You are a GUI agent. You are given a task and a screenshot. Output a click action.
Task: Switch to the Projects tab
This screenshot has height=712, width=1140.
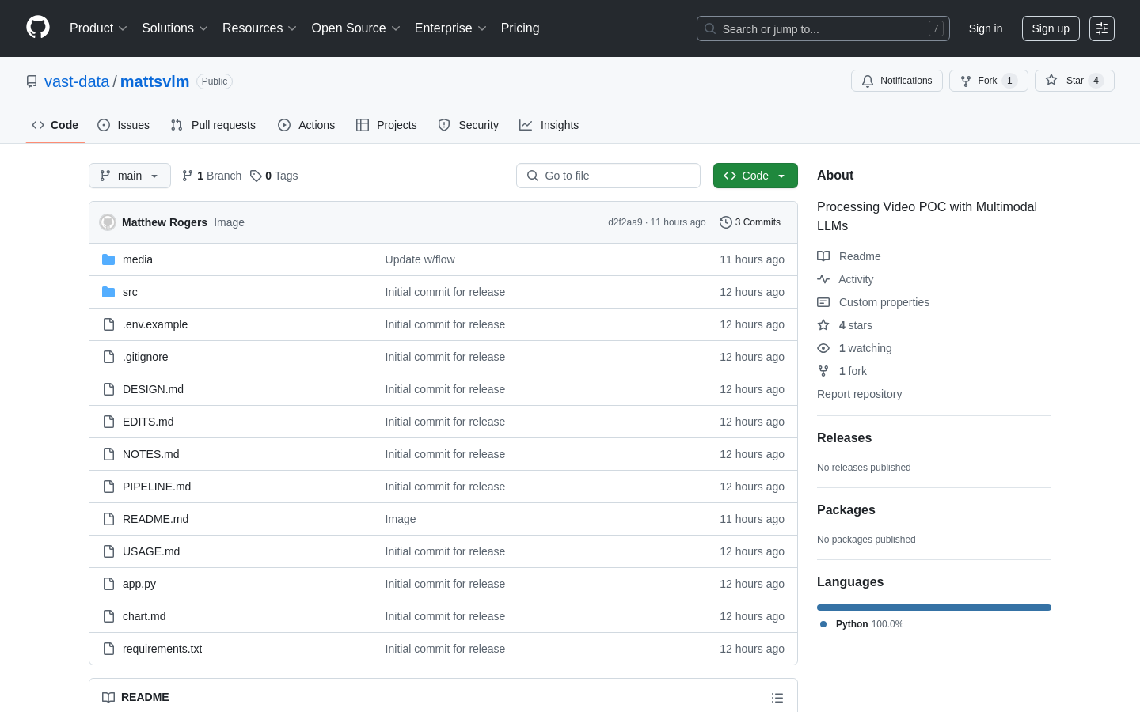coord(386,125)
